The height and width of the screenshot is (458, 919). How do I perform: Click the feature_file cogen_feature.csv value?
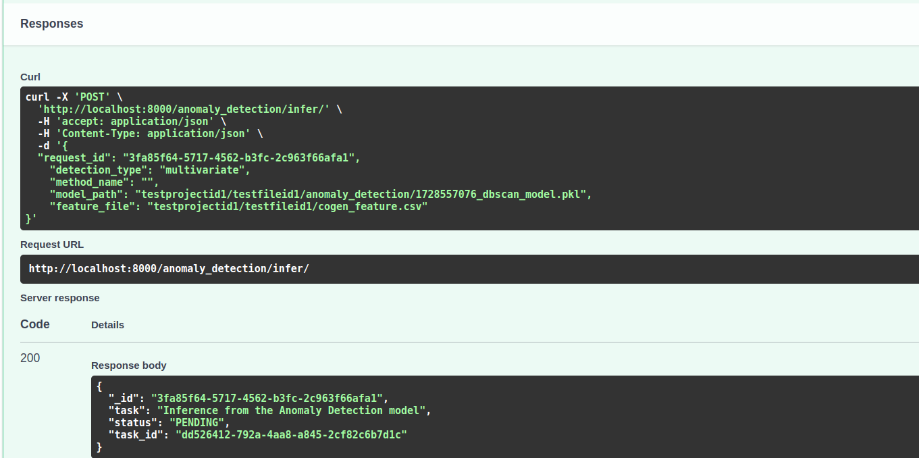pos(288,207)
